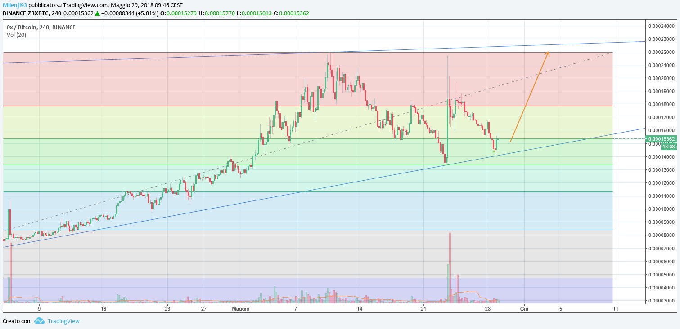Click the 0.00010000 price scale label
Screen dimensions: 680x329
coord(662,209)
